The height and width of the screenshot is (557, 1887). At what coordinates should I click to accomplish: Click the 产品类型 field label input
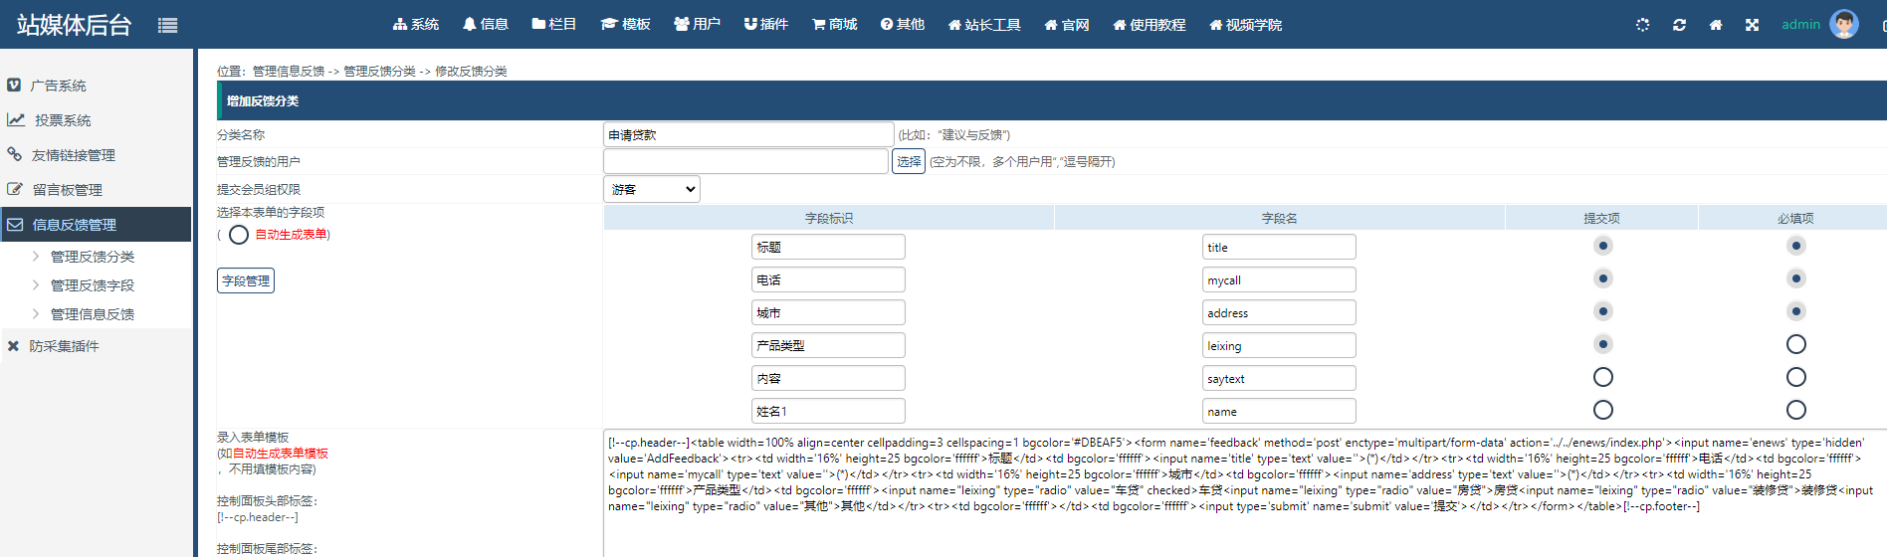pyautogui.click(x=828, y=345)
